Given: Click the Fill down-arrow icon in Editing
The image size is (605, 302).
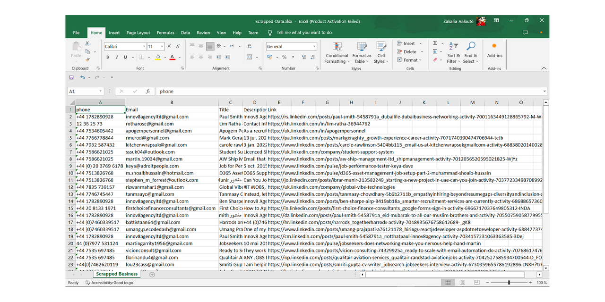Looking at the screenshot, I should (x=435, y=51).
